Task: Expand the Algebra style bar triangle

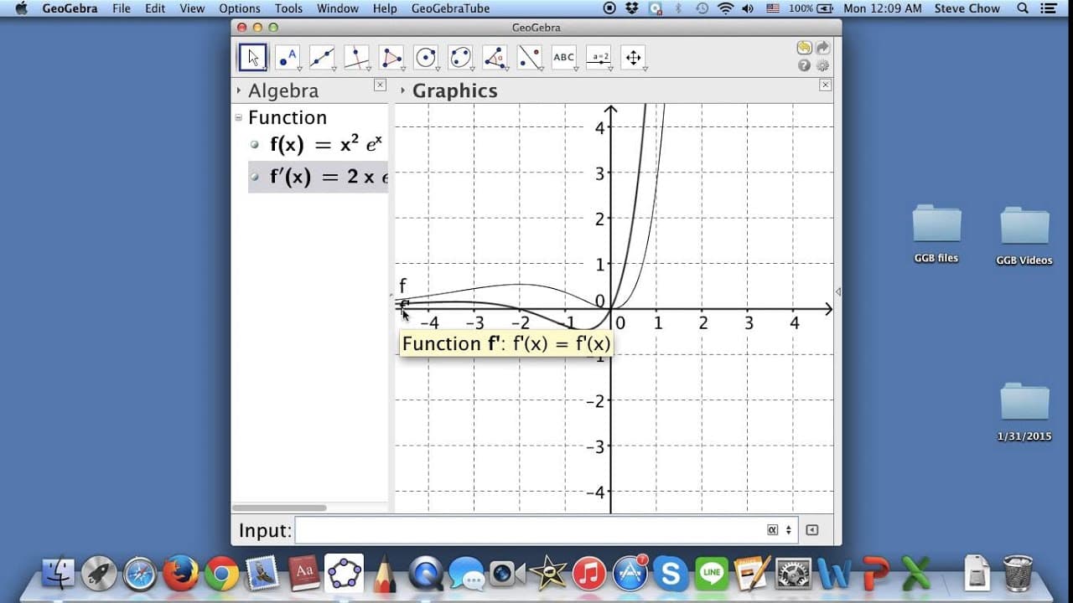Action: tap(239, 90)
